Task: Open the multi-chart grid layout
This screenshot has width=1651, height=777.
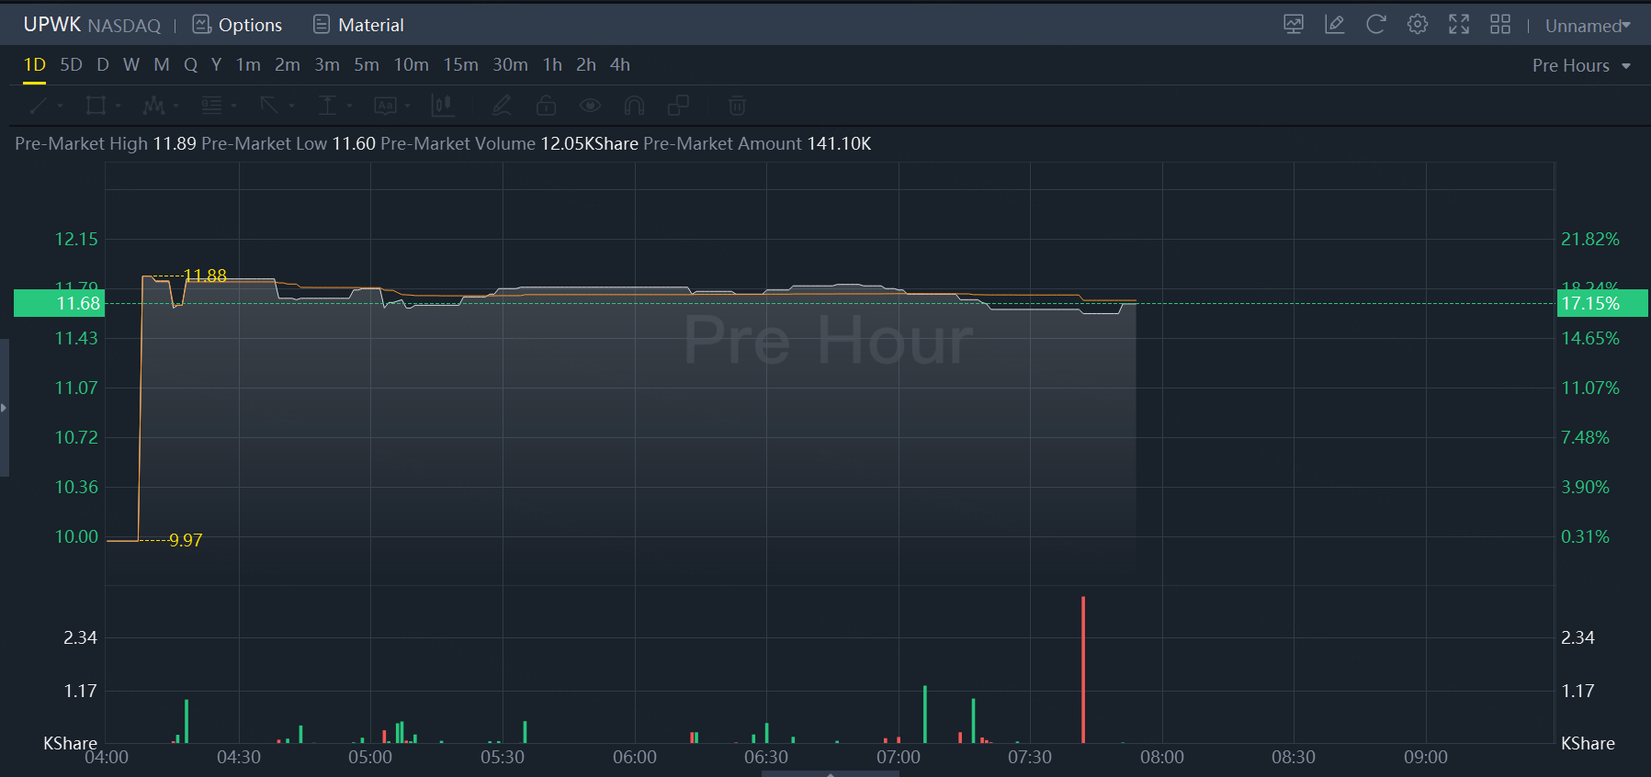Action: (x=1500, y=25)
